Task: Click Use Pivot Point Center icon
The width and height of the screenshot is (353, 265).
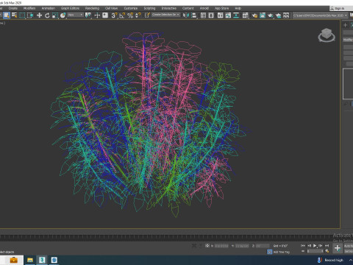Action: (x=88, y=15)
